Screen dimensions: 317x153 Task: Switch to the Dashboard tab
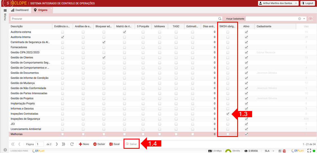tap(20, 10)
